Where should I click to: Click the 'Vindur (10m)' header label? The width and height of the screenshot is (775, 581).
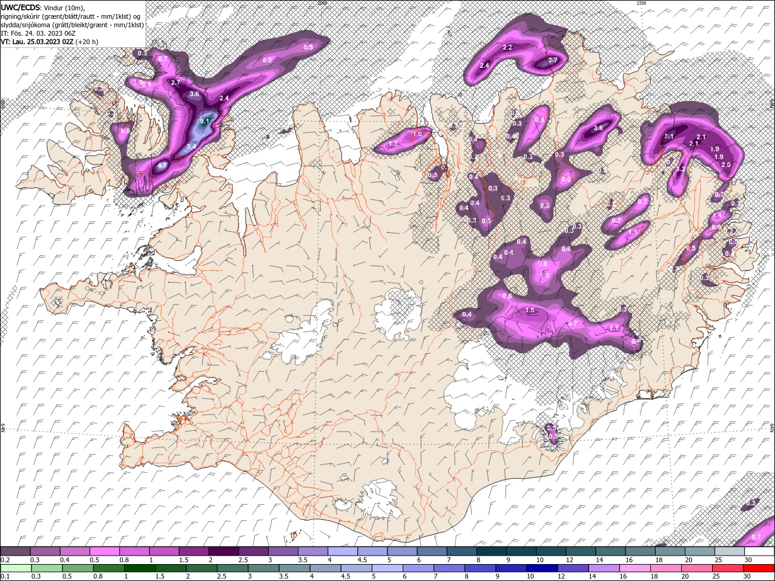click(x=65, y=7)
